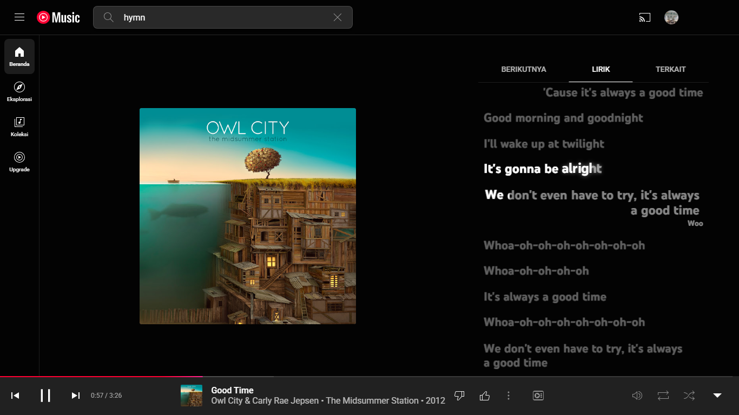Switch to the BERIKUTNYA tab
This screenshot has width=739, height=415.
click(524, 69)
